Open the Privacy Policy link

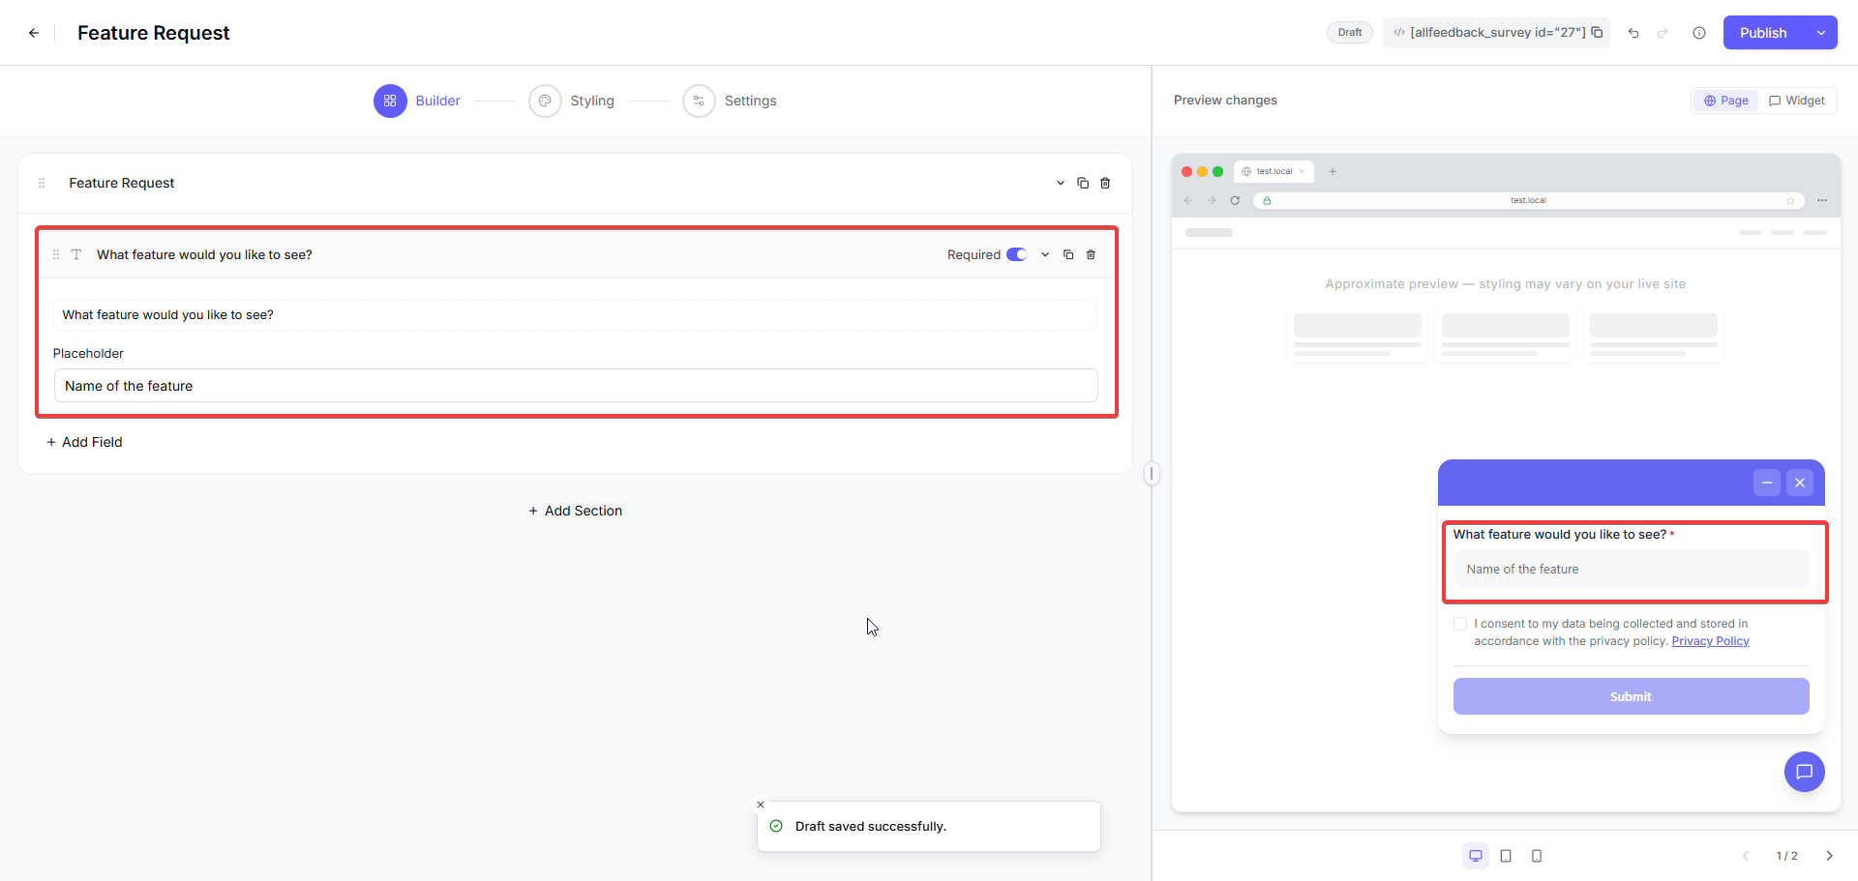pyautogui.click(x=1710, y=641)
